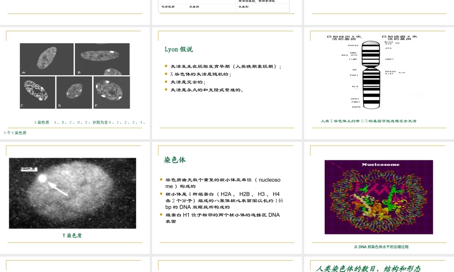Click the "Lyon 假说" slide title text
This screenshot has width=454, height=272.
(179, 49)
